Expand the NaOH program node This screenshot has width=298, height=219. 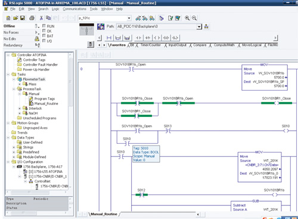coord(20,113)
